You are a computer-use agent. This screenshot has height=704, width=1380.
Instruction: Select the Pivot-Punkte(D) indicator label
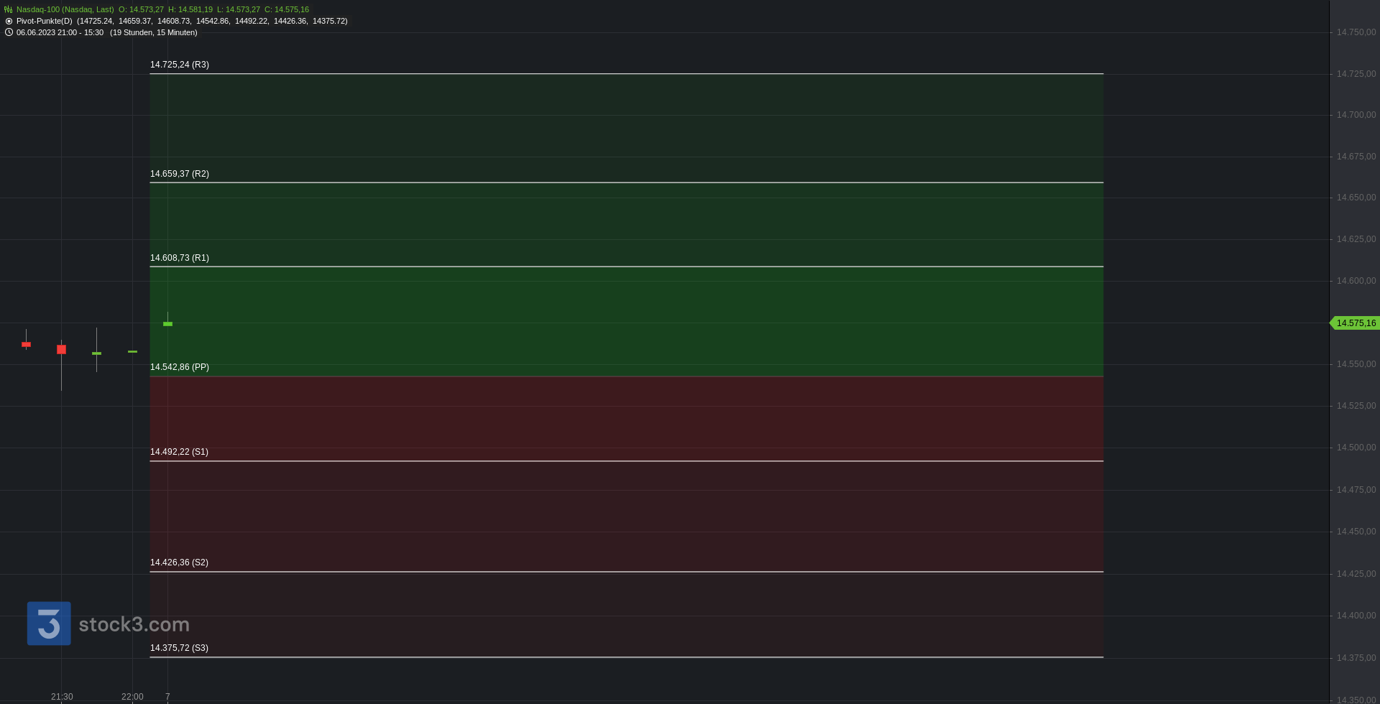(45, 21)
